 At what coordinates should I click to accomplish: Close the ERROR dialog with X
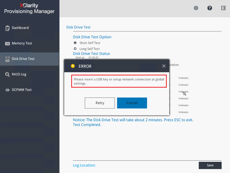coord(164,66)
